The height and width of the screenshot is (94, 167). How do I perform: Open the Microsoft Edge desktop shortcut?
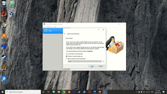click(x=4, y=80)
